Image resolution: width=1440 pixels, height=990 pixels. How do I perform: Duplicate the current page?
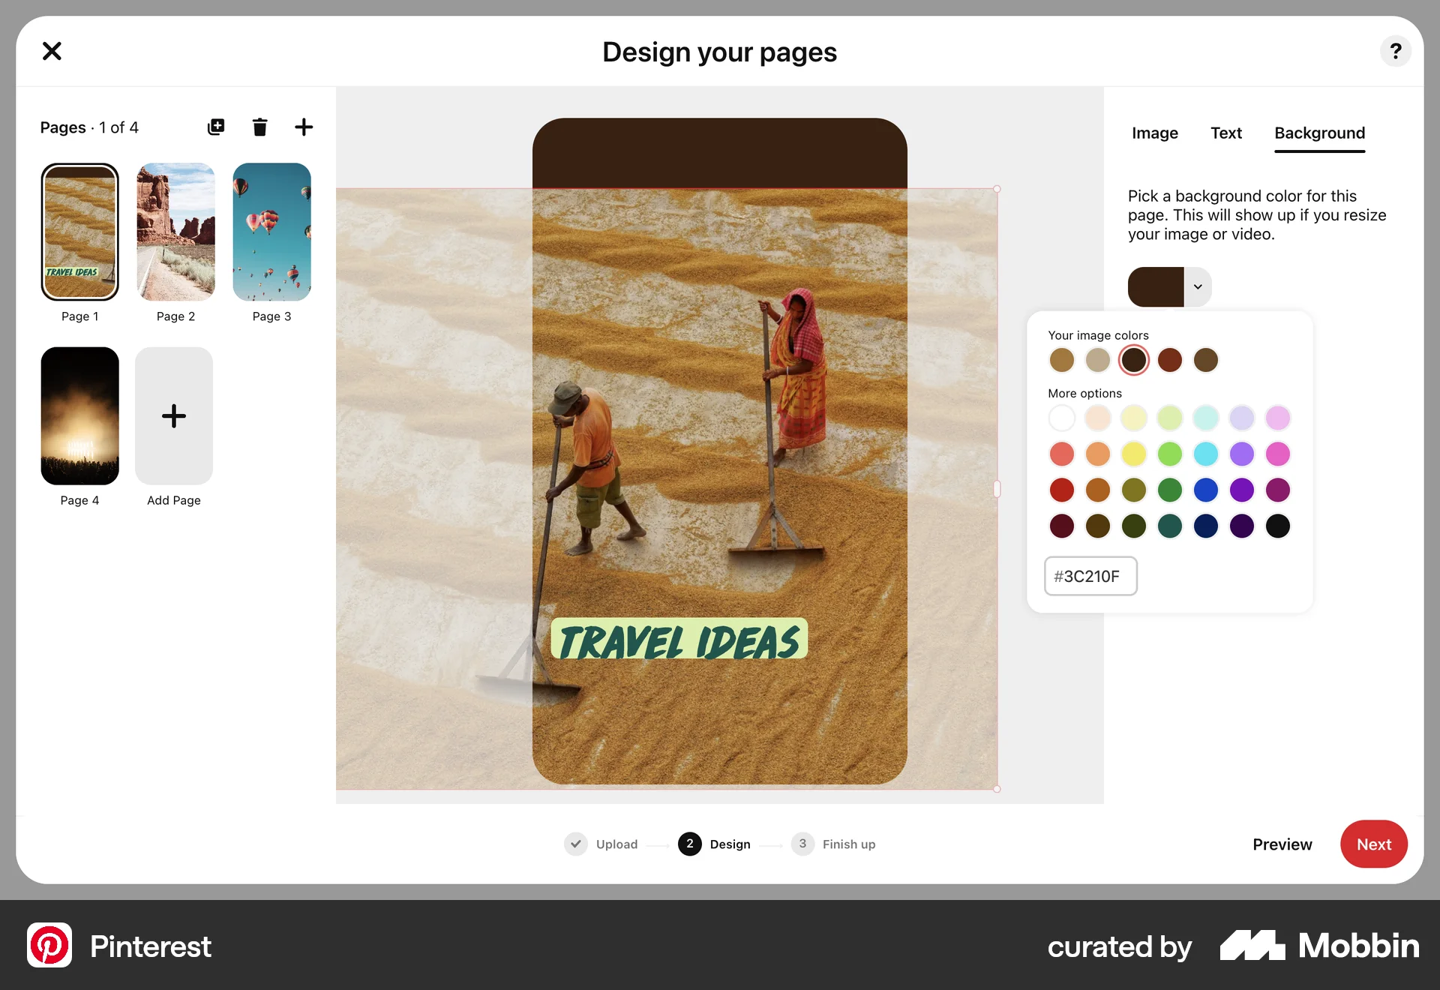(216, 127)
